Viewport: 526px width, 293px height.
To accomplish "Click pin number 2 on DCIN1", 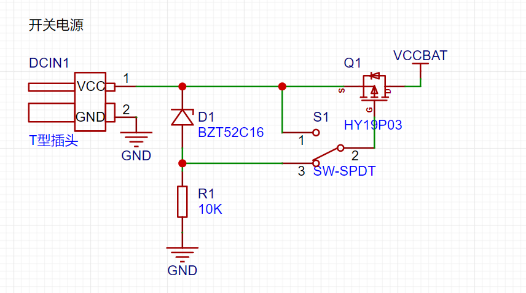I will (126, 109).
